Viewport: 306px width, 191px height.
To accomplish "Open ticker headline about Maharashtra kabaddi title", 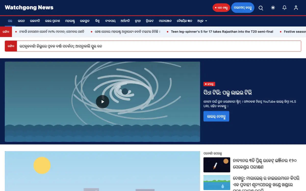I will (127, 32).
